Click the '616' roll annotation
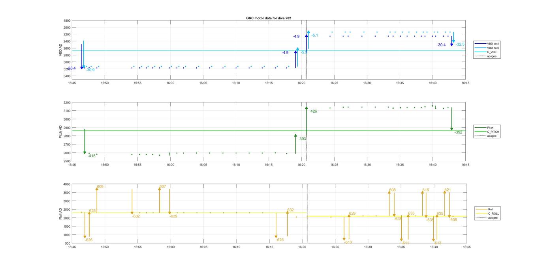The image size is (553, 273). click(x=425, y=190)
